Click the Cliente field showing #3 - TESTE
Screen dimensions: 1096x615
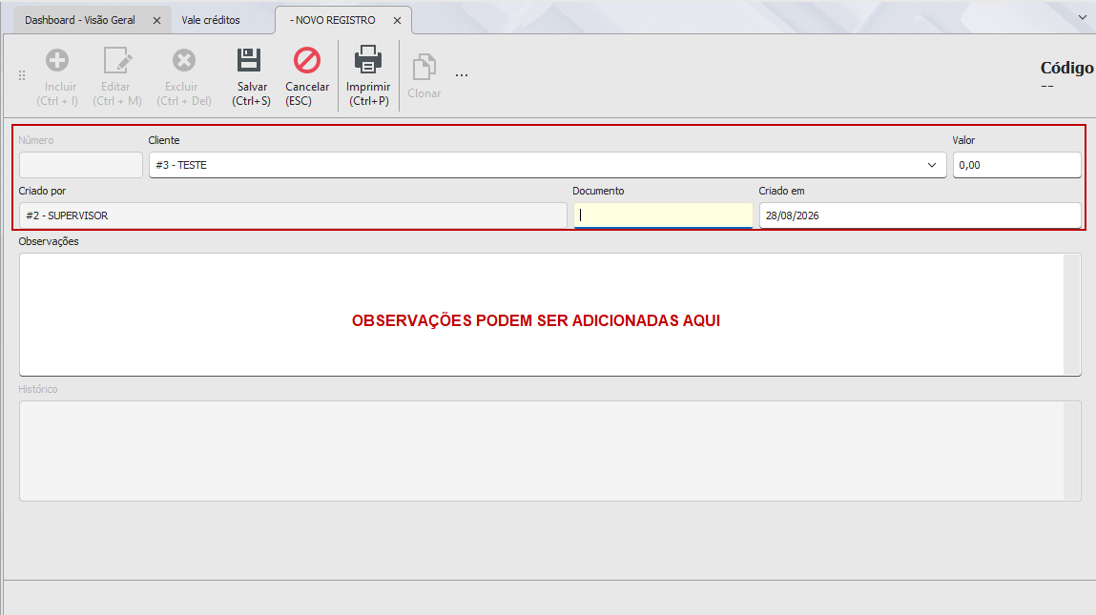coord(548,165)
